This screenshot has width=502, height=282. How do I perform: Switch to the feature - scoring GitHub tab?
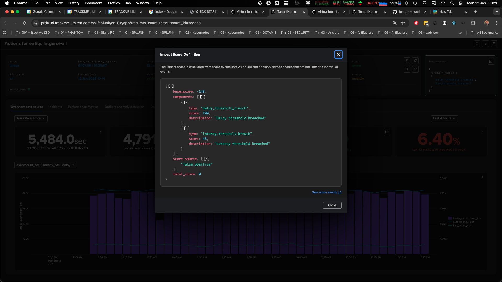point(409,12)
